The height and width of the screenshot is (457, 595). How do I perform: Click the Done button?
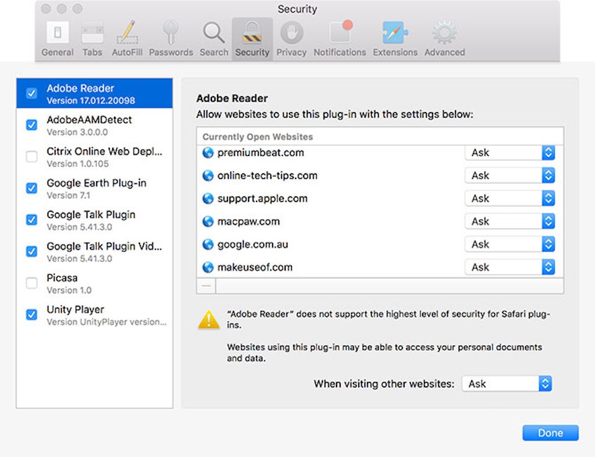550,433
